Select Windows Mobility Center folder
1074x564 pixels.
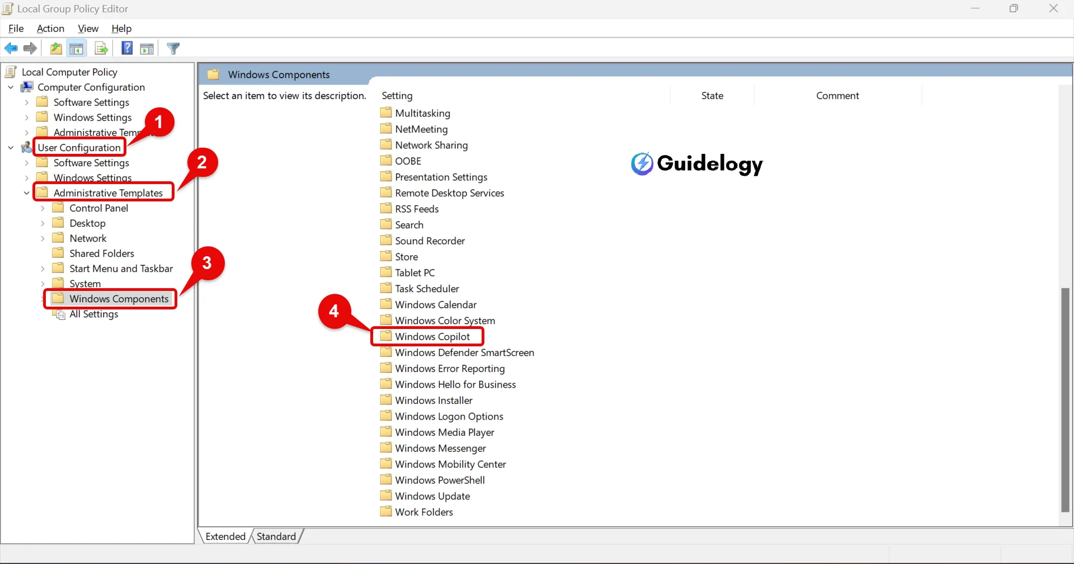(450, 464)
